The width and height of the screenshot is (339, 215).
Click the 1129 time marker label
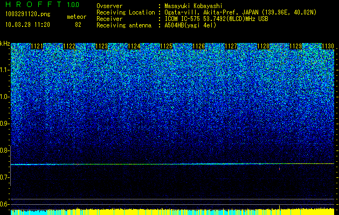tap(295, 46)
